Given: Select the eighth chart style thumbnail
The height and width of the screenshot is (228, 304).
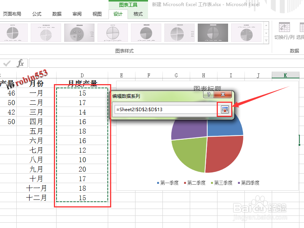Looking at the screenshot, I should click(246, 33).
